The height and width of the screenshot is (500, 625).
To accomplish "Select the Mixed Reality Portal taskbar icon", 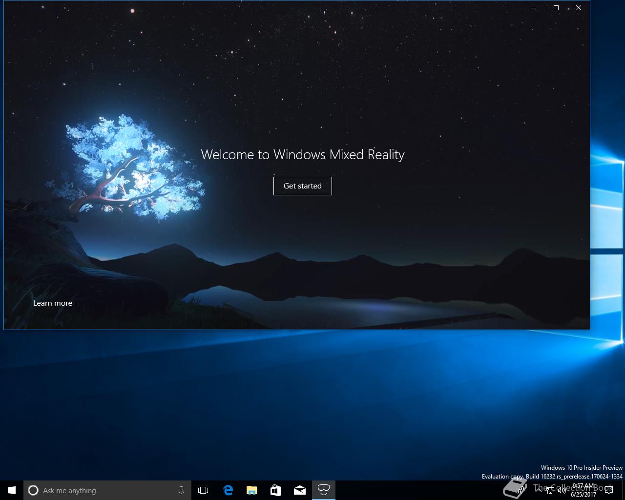I will pyautogui.click(x=323, y=490).
